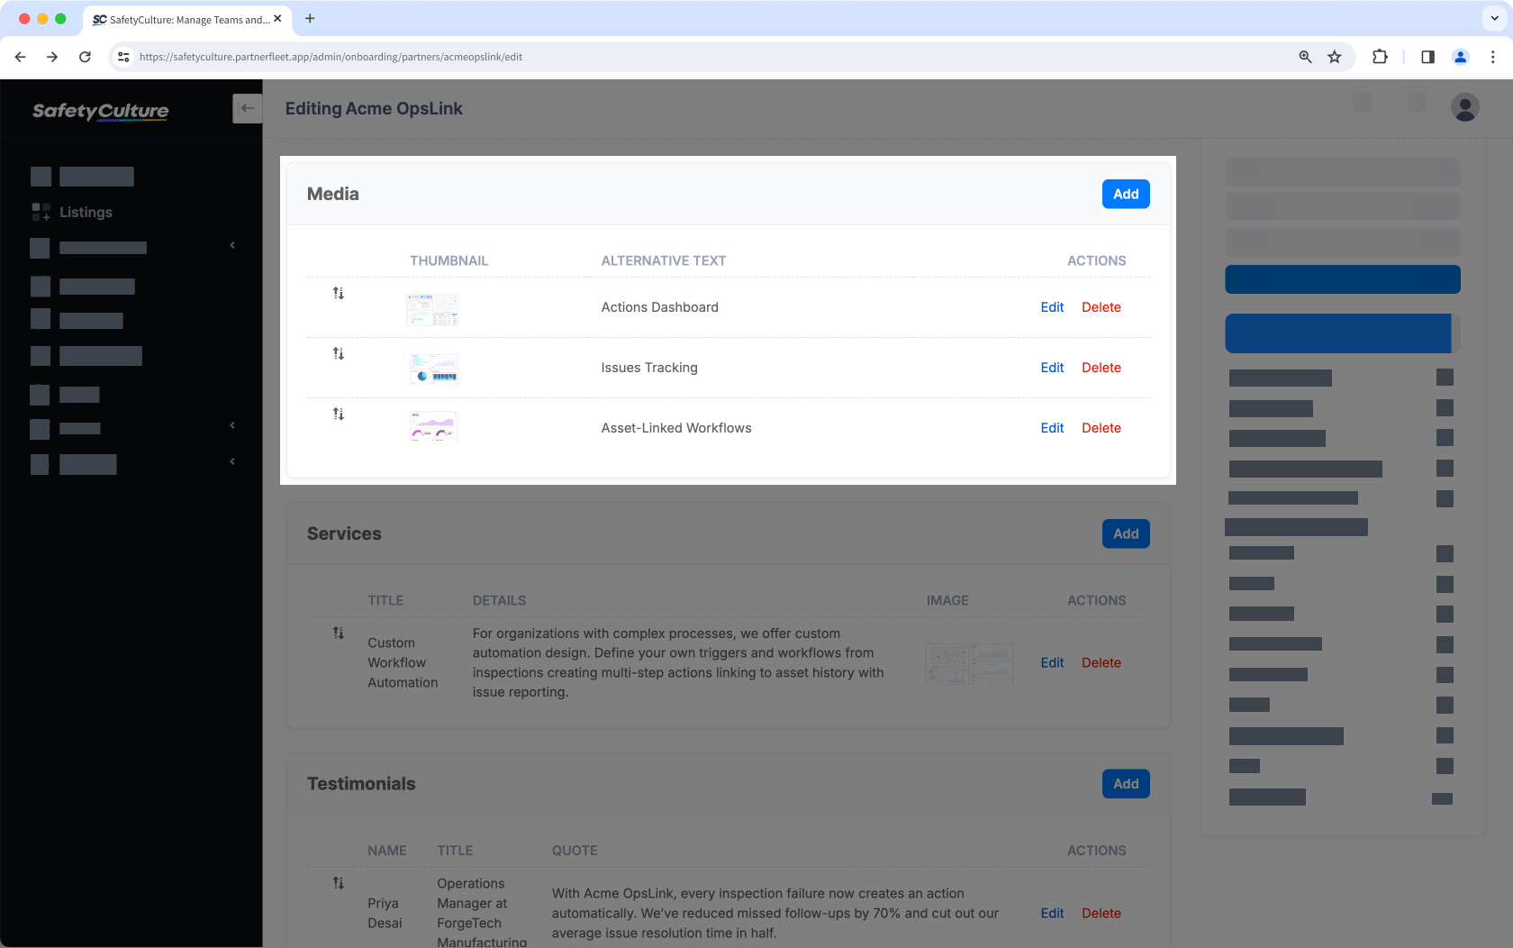
Task: Open the browser extensions puzzle icon
Action: (x=1380, y=57)
